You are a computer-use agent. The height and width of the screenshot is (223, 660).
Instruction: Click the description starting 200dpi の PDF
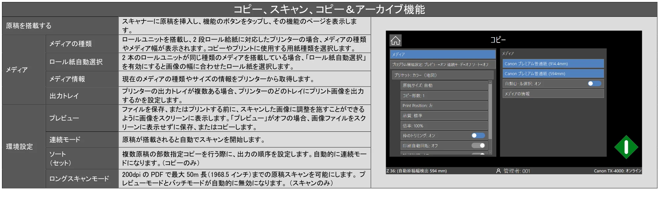coord(245,179)
